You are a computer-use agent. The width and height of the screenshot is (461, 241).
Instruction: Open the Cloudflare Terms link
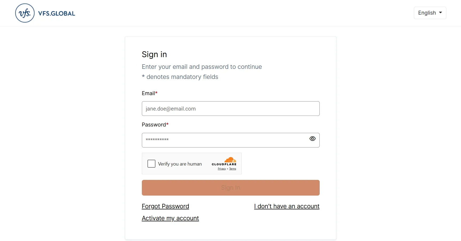pyautogui.click(x=233, y=169)
